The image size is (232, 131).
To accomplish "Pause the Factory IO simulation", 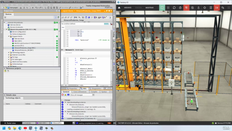I will pyautogui.click(x=168, y=8).
